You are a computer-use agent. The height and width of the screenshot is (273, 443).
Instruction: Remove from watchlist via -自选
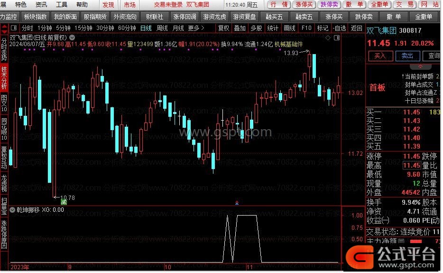point(339,28)
